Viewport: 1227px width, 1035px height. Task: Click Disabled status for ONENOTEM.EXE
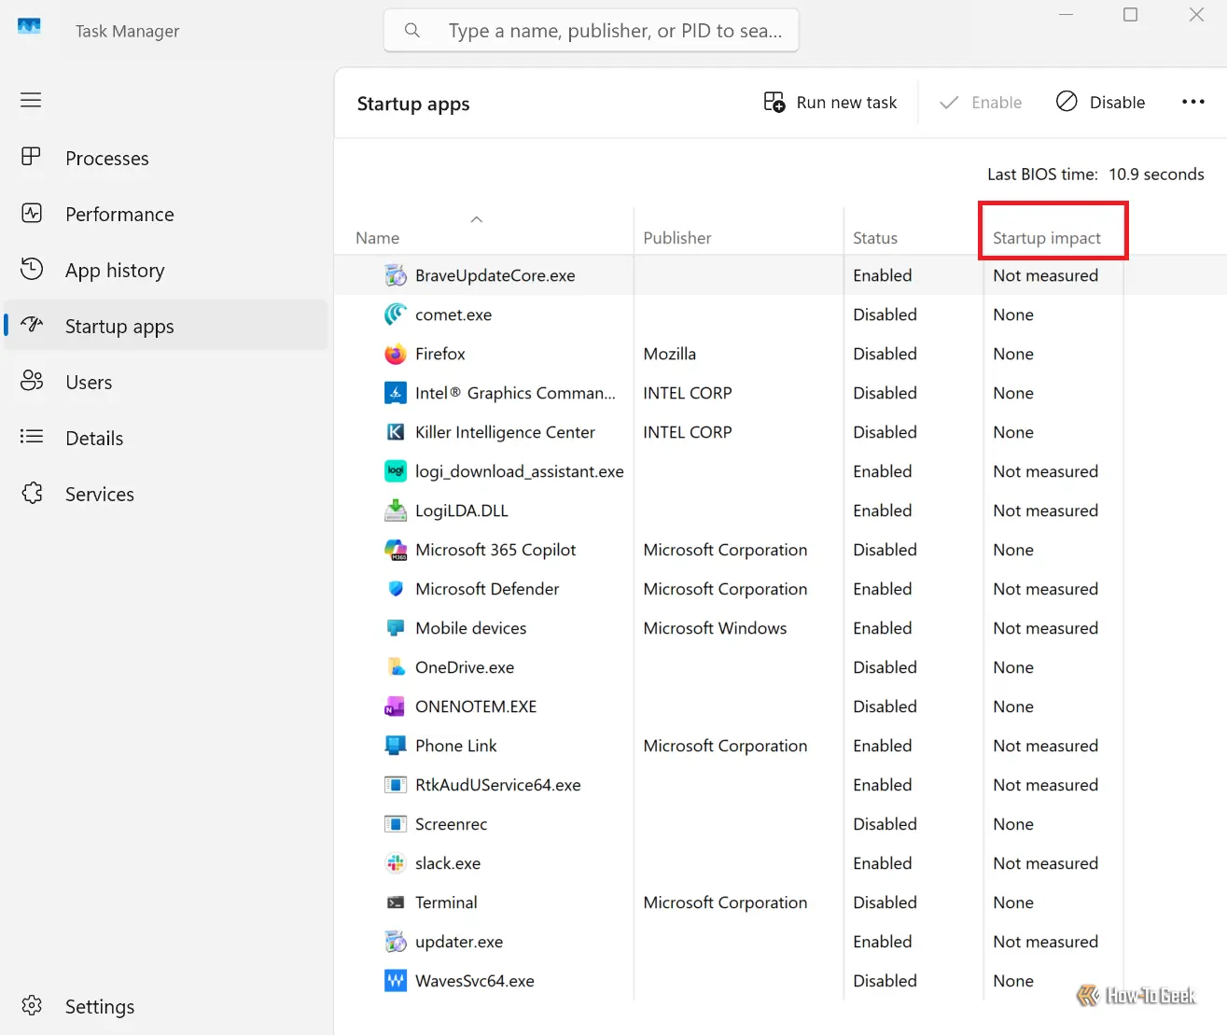tap(885, 706)
